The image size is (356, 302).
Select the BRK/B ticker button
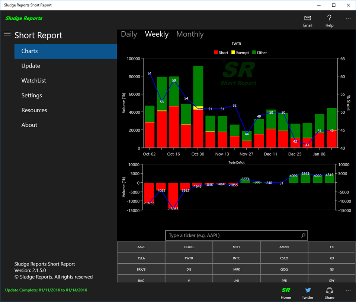141,269
